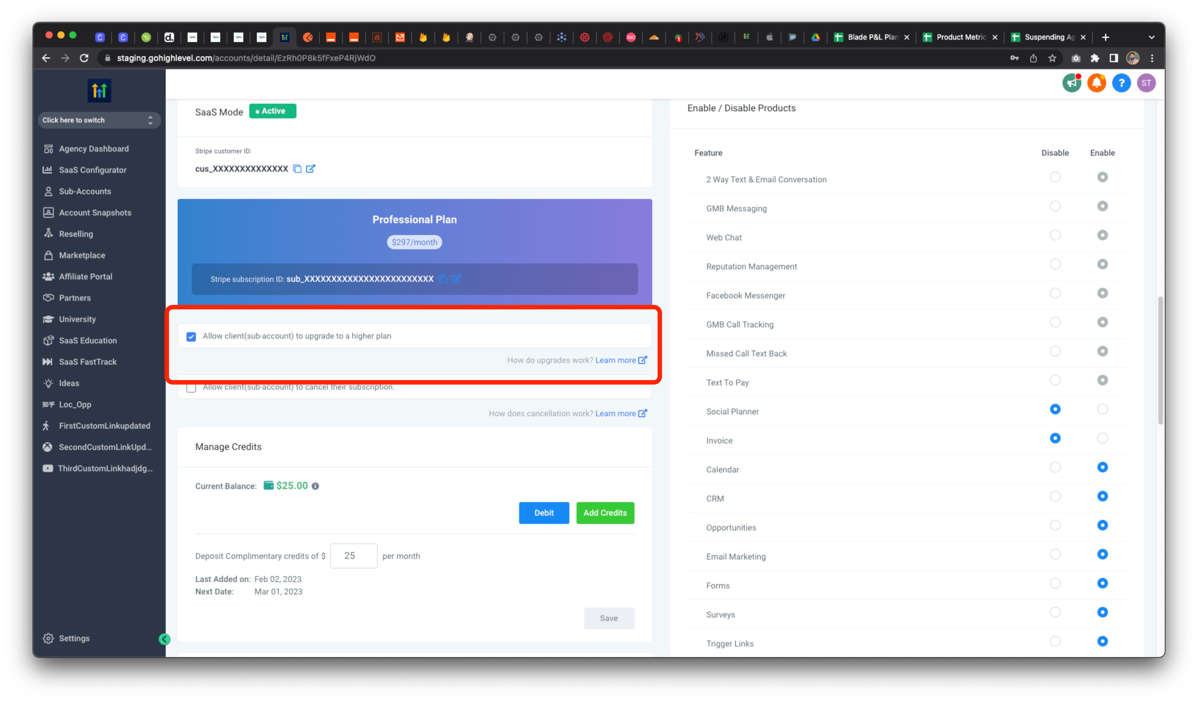Screen dimensions: 1198x701
Task: Open SaaS FastTrack section
Action: [x=88, y=361]
